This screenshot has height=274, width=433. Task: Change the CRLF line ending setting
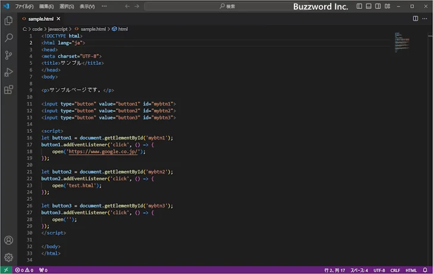pyautogui.click(x=395, y=270)
